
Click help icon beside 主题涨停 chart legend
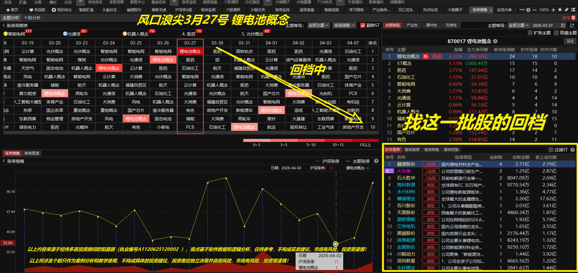click(376, 161)
